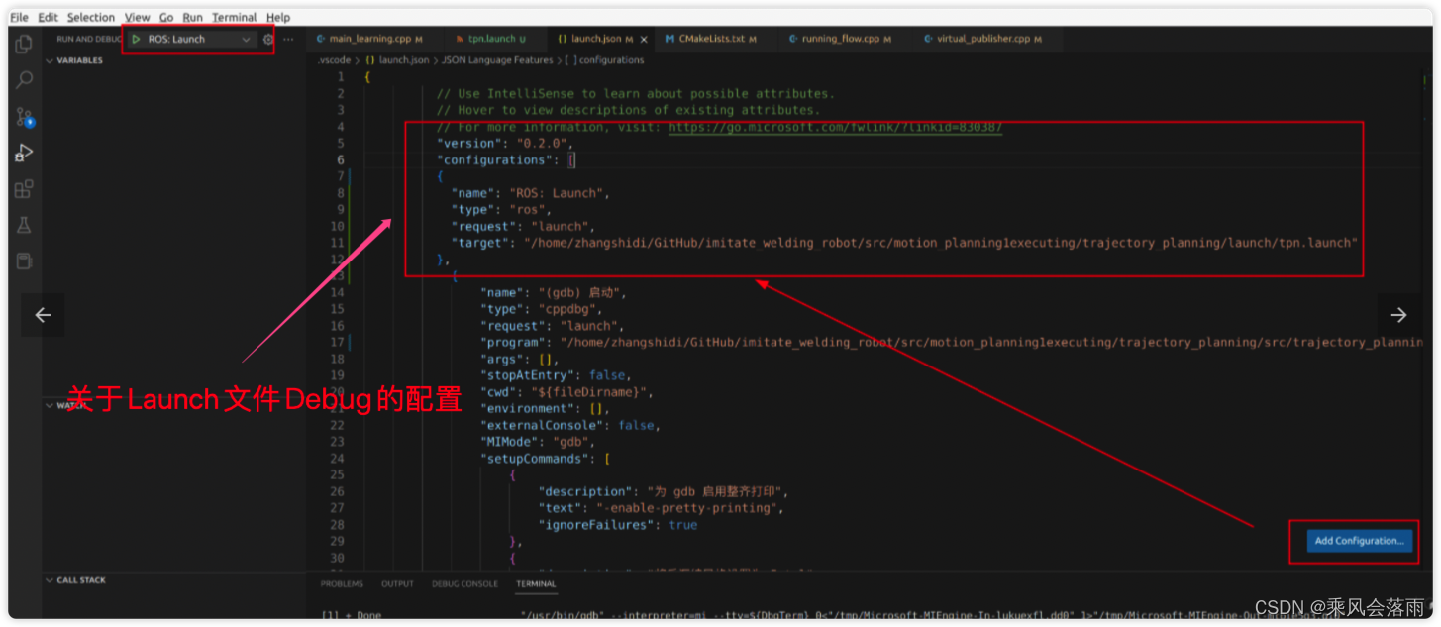Open launch.json via the gear icon
The image size is (1441, 627).
tap(267, 39)
